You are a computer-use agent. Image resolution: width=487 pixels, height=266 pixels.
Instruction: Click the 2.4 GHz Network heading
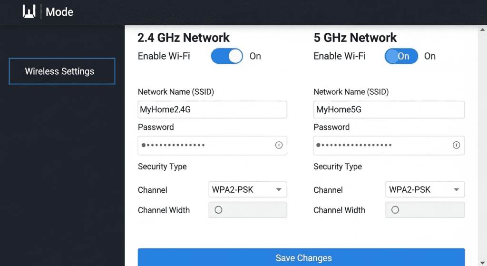click(x=184, y=38)
